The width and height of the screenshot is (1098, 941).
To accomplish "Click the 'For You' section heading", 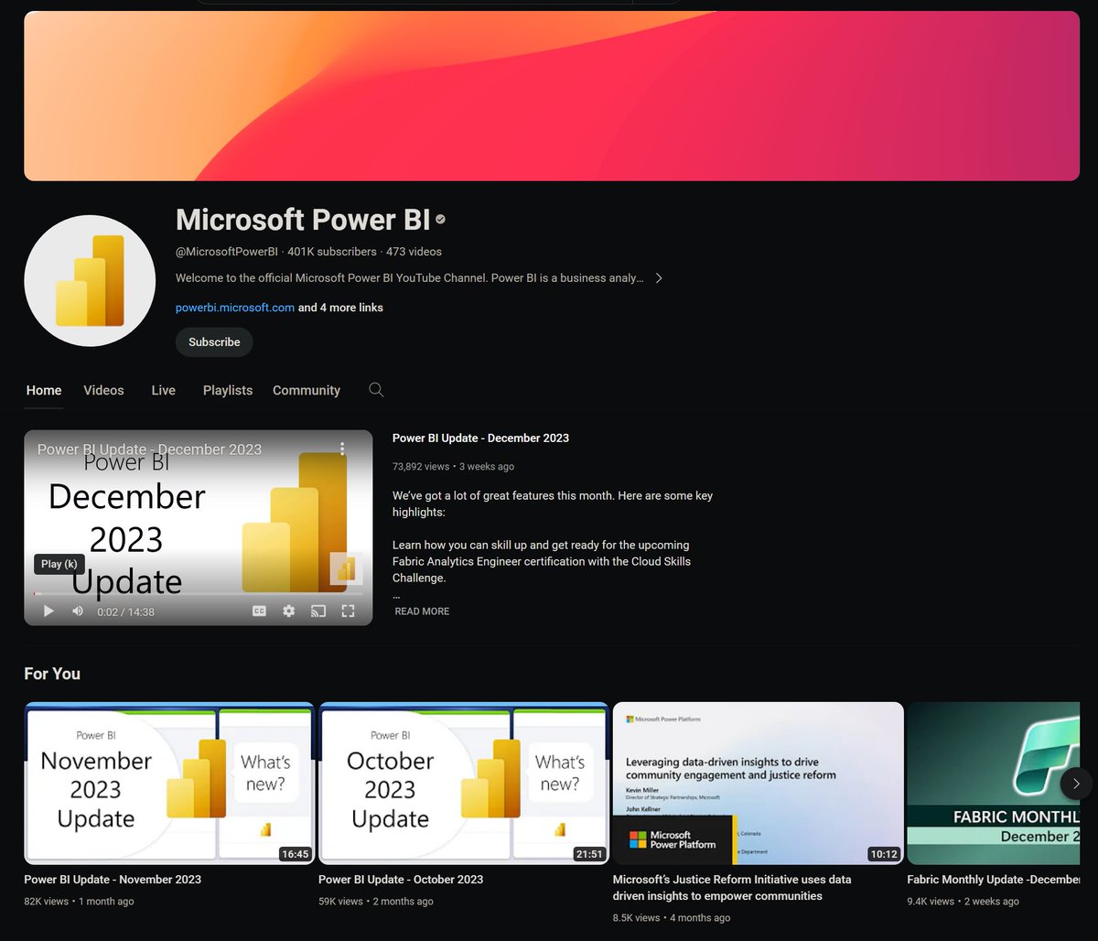I will point(52,674).
